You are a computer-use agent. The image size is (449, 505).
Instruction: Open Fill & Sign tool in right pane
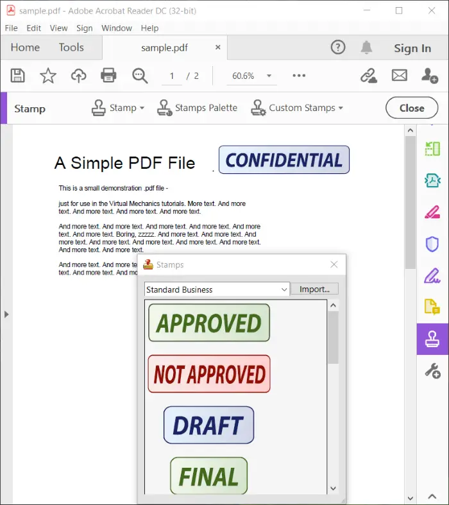coord(432,276)
